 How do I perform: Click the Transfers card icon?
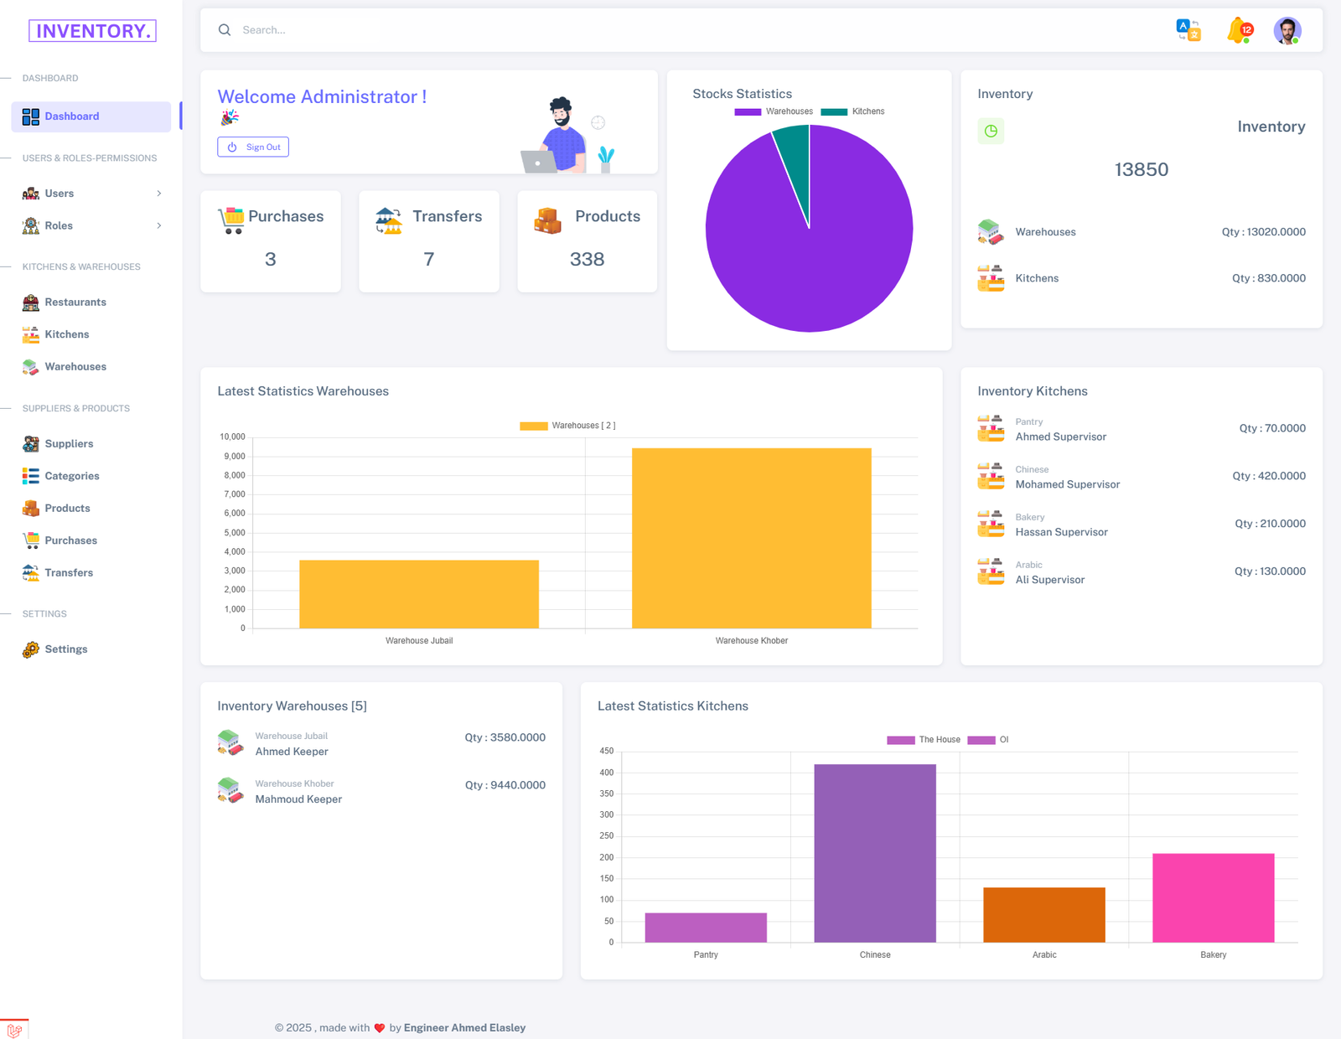tap(389, 220)
